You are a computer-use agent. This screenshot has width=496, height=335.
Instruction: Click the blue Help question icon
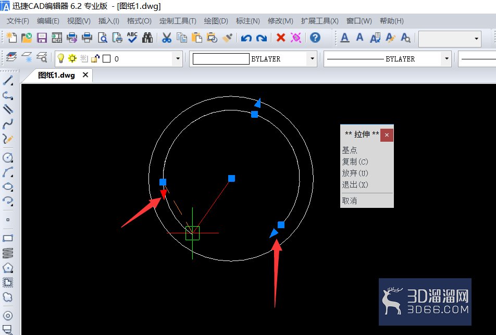point(315,38)
